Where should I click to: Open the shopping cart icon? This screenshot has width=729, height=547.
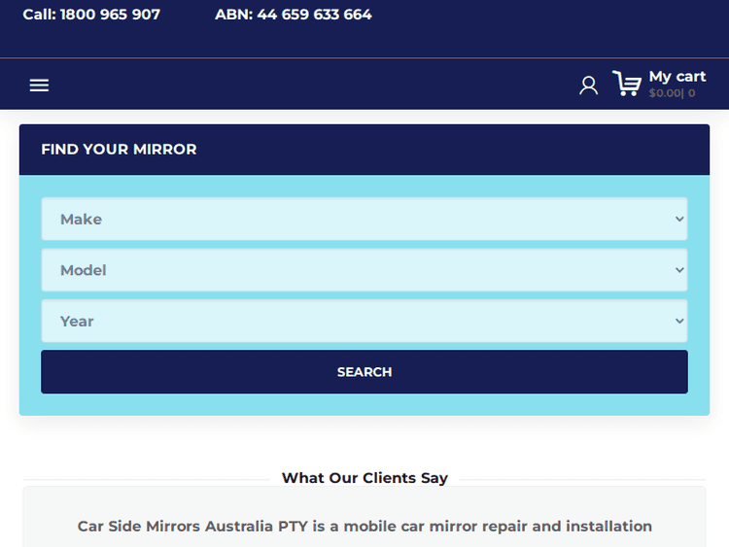pos(627,85)
